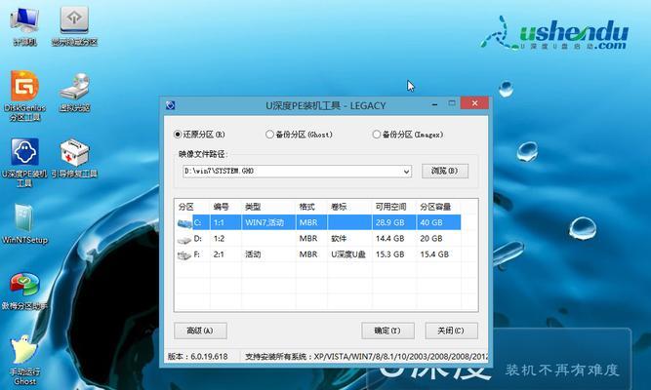
Task: Click the 40 GB capacity cell
Action: pos(438,222)
